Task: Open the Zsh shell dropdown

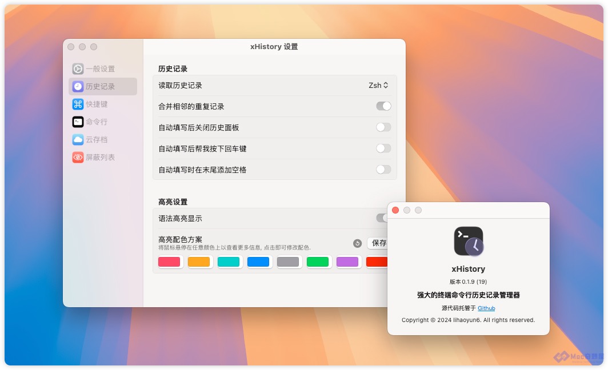Action: [378, 85]
